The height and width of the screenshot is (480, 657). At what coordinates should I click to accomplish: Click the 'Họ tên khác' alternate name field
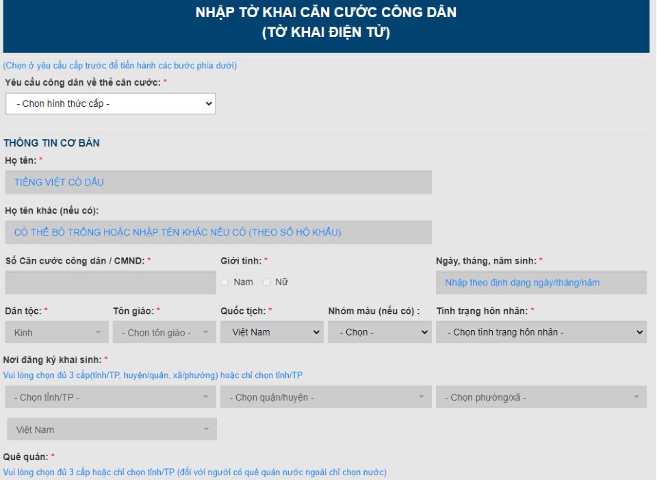[x=219, y=231]
